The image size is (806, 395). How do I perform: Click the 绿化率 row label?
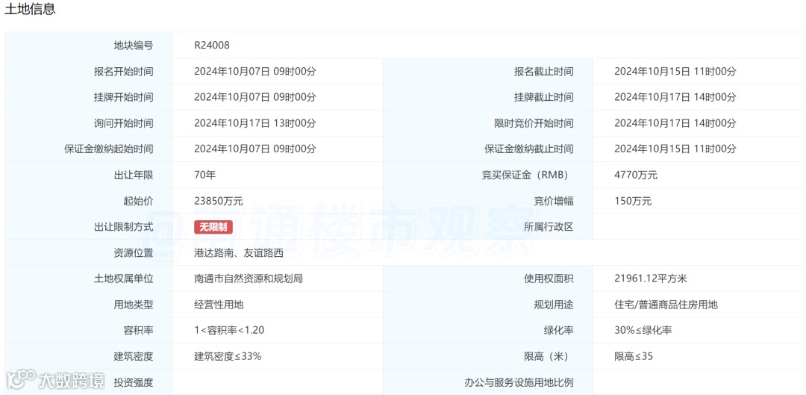[x=558, y=330]
